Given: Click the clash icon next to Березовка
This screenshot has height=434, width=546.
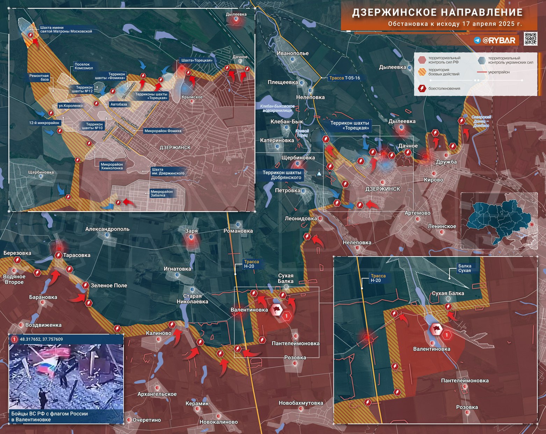Looking at the screenshot, I should pyautogui.click(x=17, y=260).
